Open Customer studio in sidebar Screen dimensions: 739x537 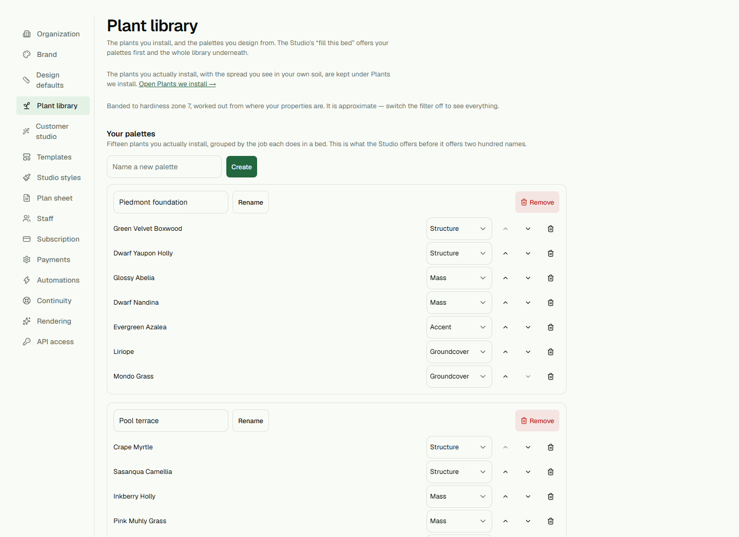(53, 131)
